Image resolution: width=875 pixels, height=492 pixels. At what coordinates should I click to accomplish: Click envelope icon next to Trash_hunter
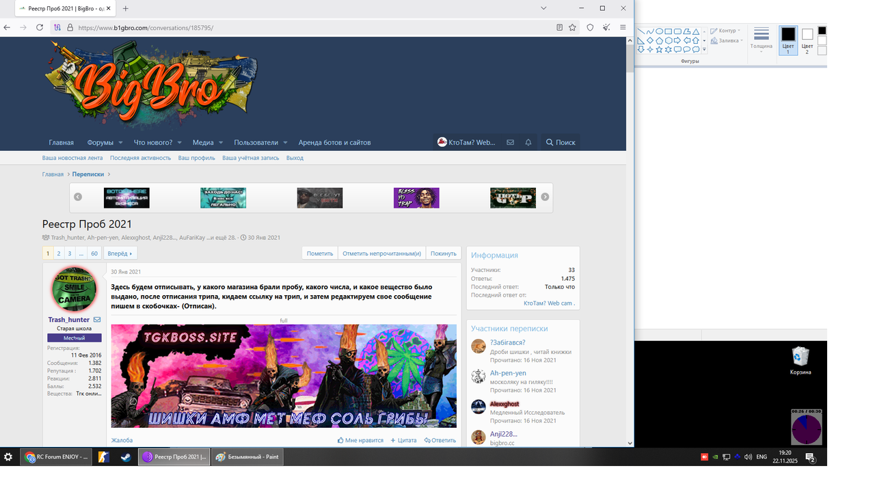point(97,320)
